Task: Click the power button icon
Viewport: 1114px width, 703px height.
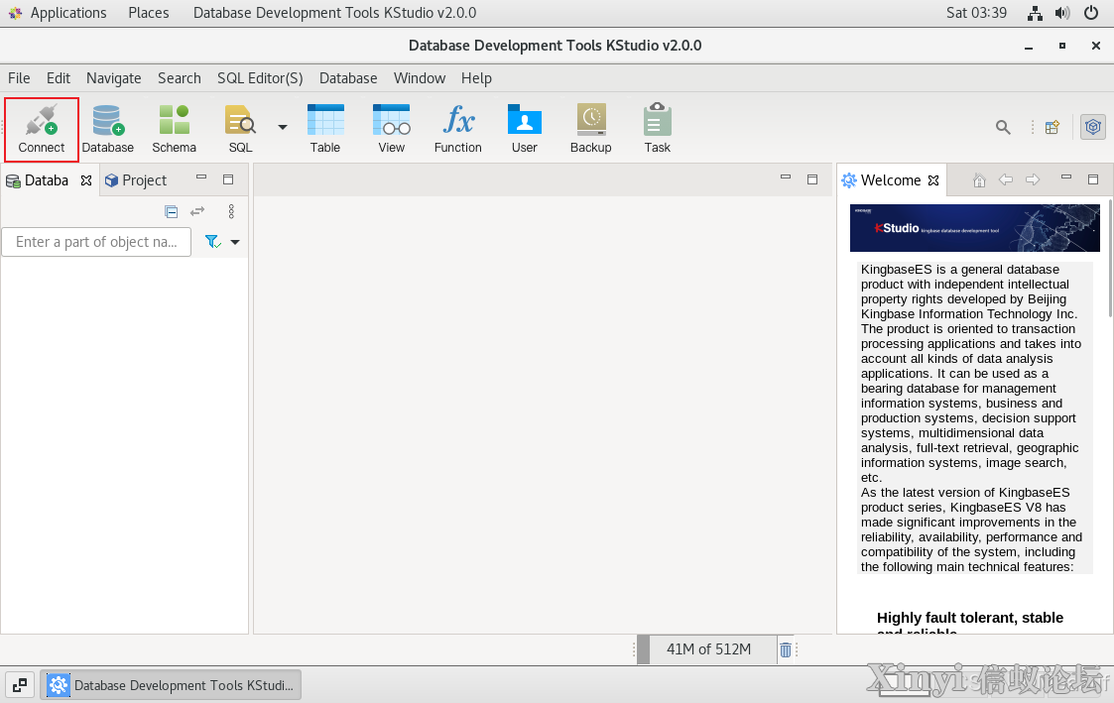Action: click(1091, 13)
